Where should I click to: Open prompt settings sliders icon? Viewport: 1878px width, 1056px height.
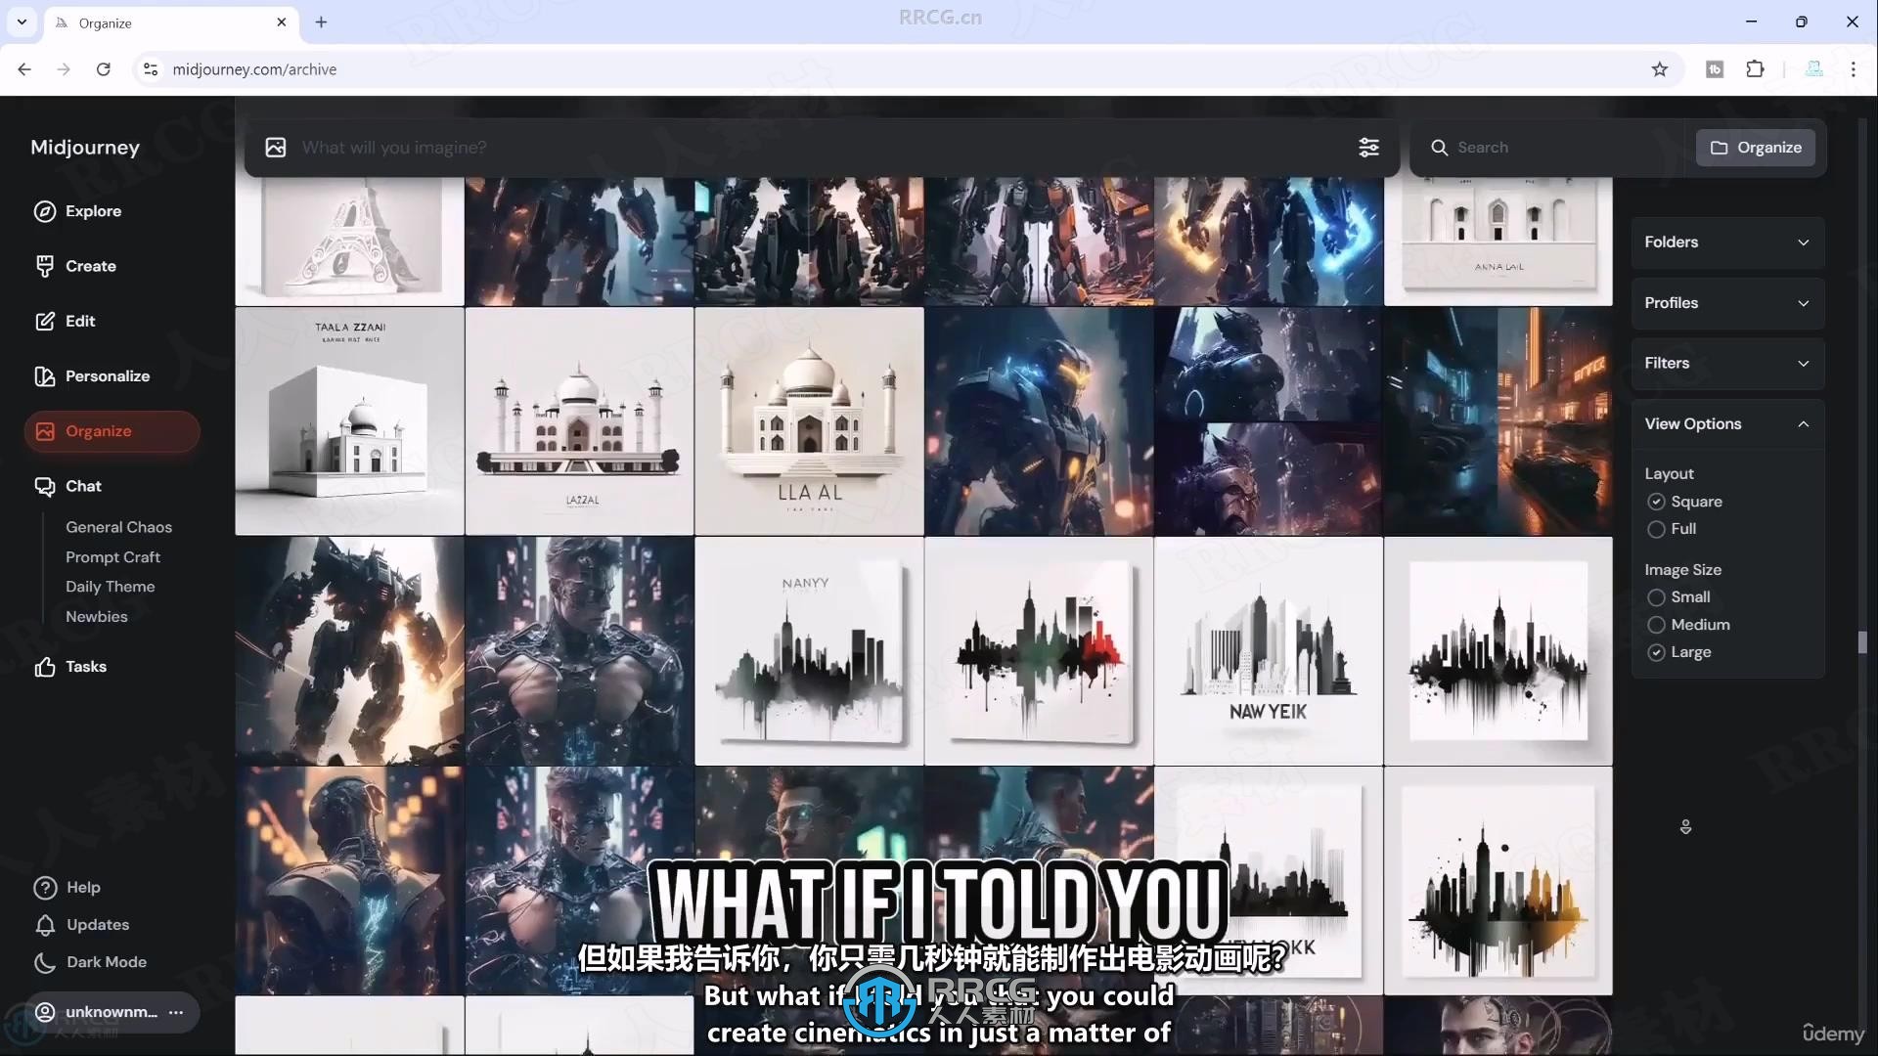[x=1368, y=148]
